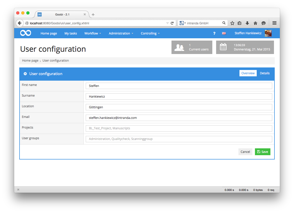Click the user avatar picture
Screen dimensions: 294x213
tap(268, 33)
